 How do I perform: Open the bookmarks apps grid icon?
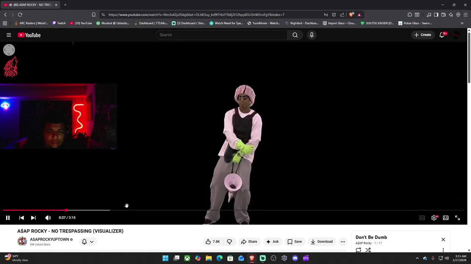[x=5, y=23]
